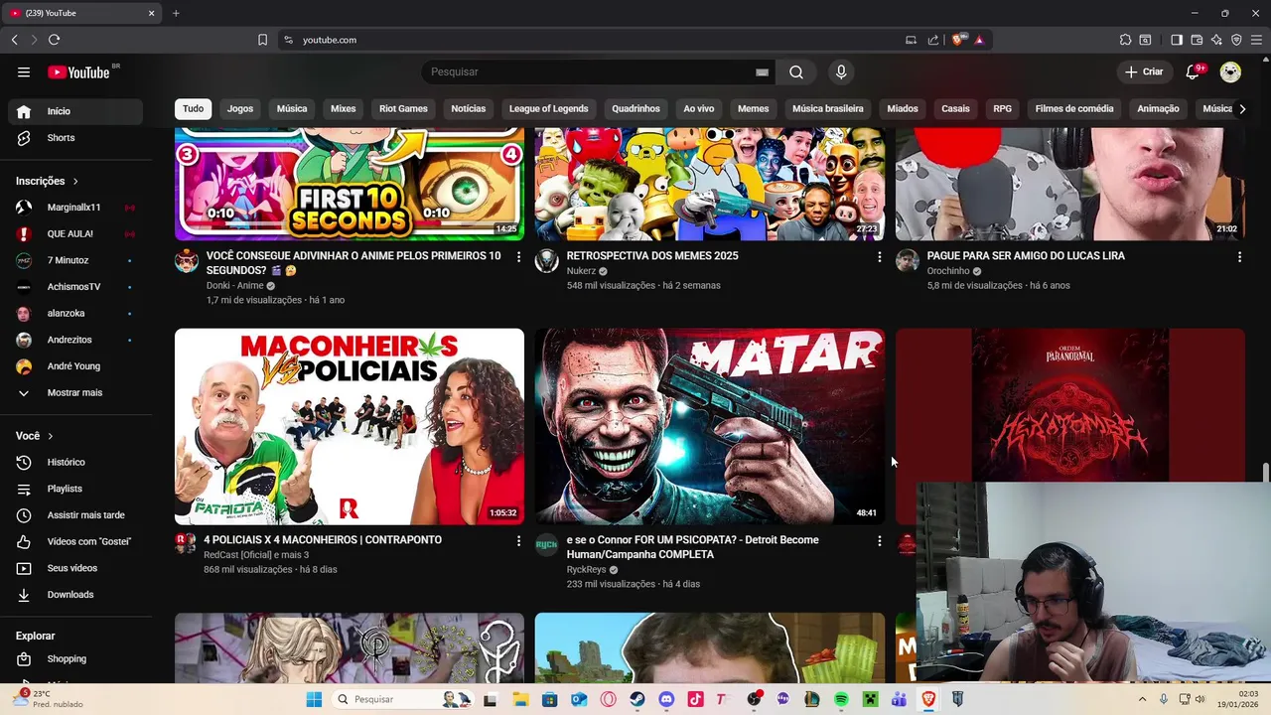Screen dimensions: 1271x715
Task: Open Windows Start menu
Action: (x=314, y=699)
